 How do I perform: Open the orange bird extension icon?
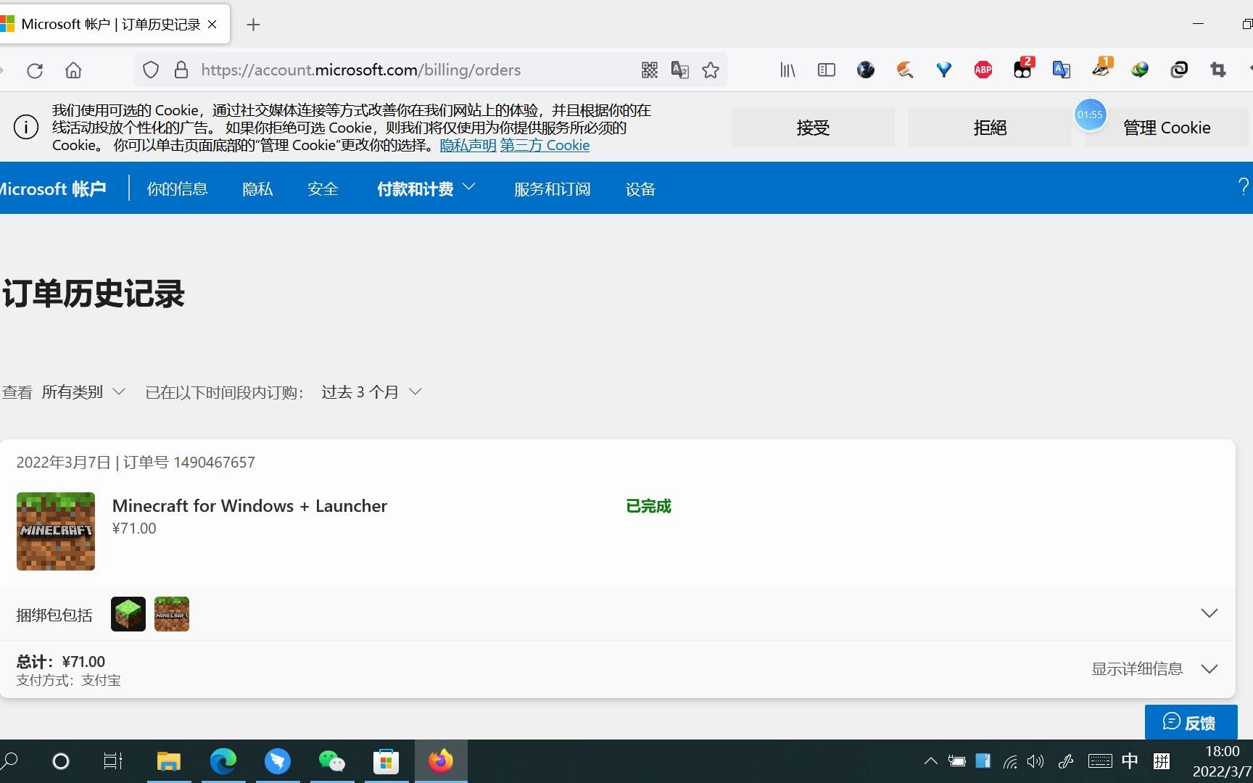click(905, 70)
